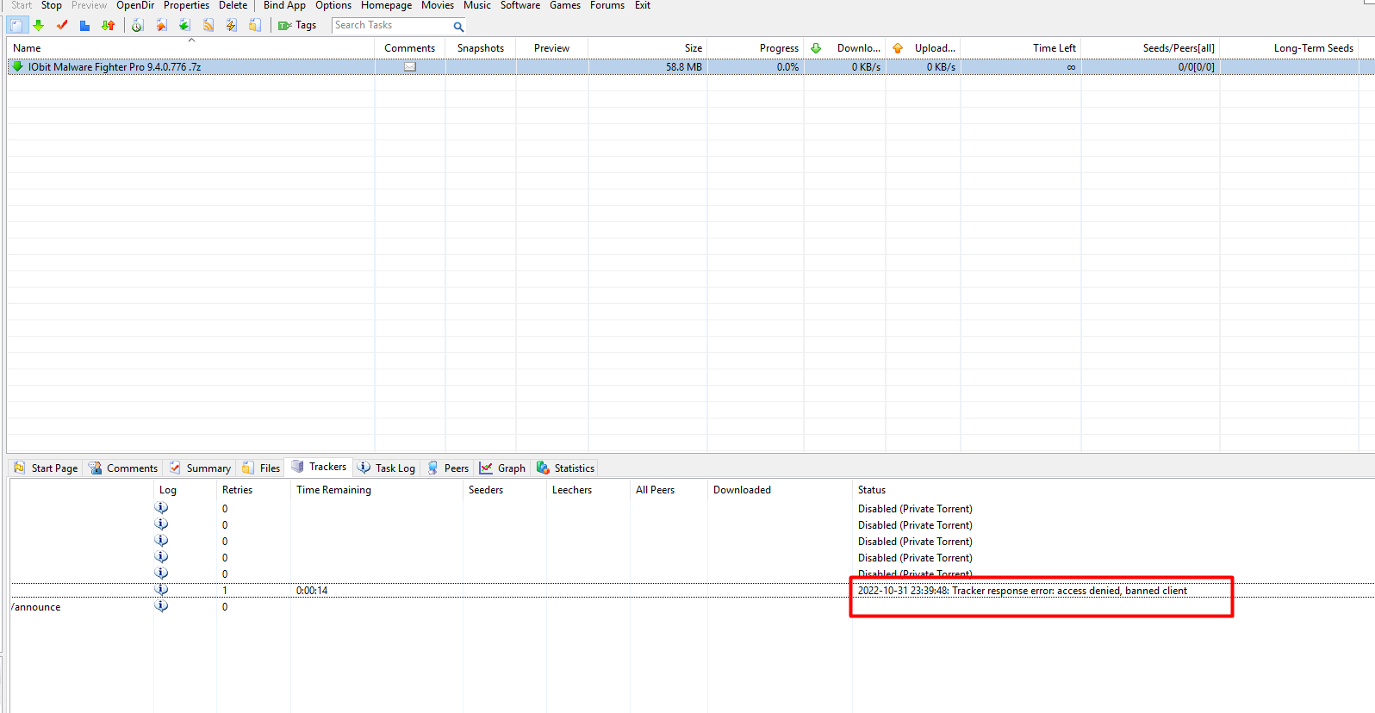Open log icon in the /announce tracker row
The width and height of the screenshot is (1375, 713).
click(x=161, y=606)
